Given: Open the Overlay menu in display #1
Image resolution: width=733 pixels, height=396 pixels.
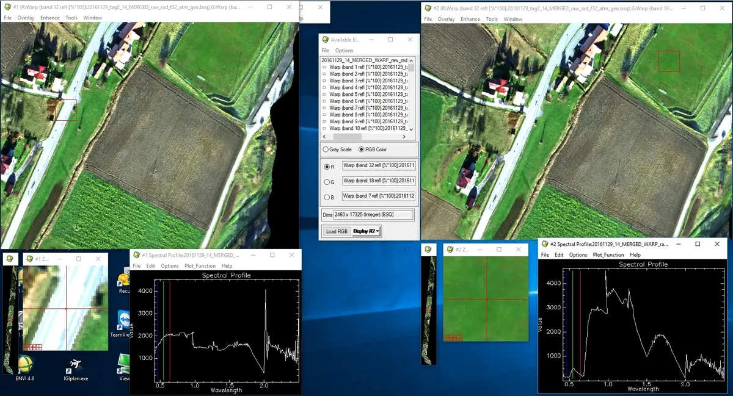Looking at the screenshot, I should tap(25, 17).
